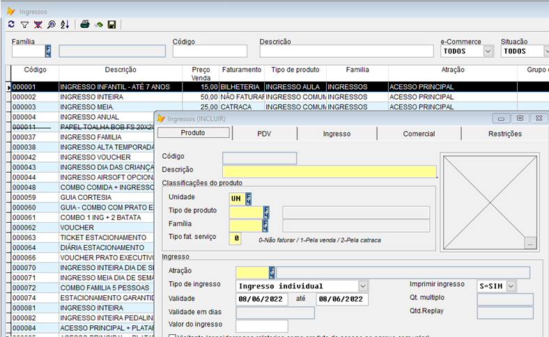
Task: Click the A-Z sort icon
Action: pyautogui.click(x=65, y=24)
